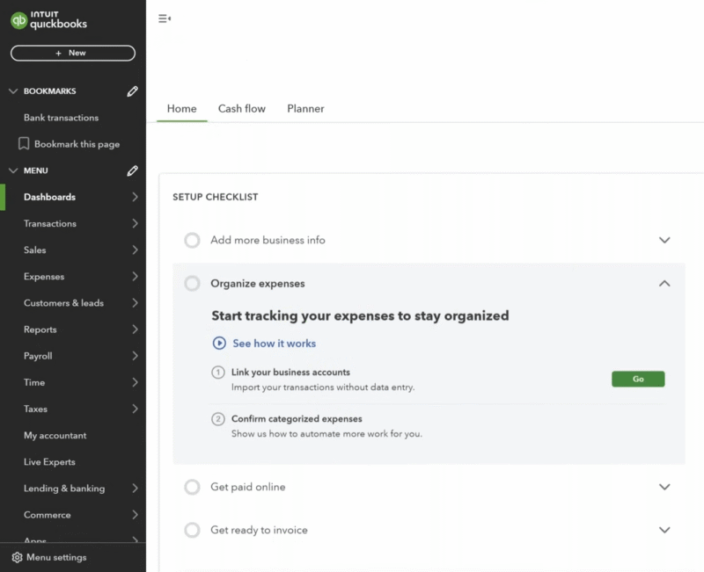Click the bookmark icon beside Bookmark this page
Viewport: 704px width, 572px height.
(x=25, y=143)
